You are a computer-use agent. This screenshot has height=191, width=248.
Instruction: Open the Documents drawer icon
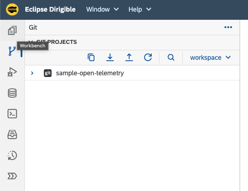point(12,135)
